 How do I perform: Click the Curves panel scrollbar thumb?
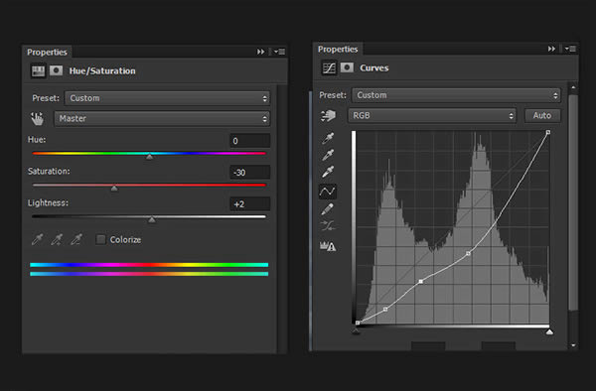coord(573,203)
